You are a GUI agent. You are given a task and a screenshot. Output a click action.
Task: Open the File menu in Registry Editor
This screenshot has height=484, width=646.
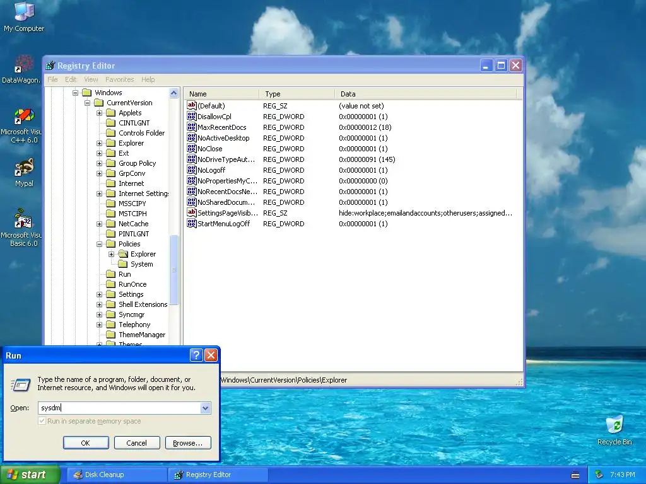tap(52, 79)
